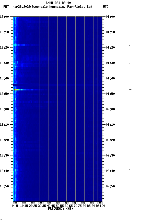The height and width of the screenshot is (222, 141).
Task: Click the '18:10' PDT time label
Action: pos(4,32)
